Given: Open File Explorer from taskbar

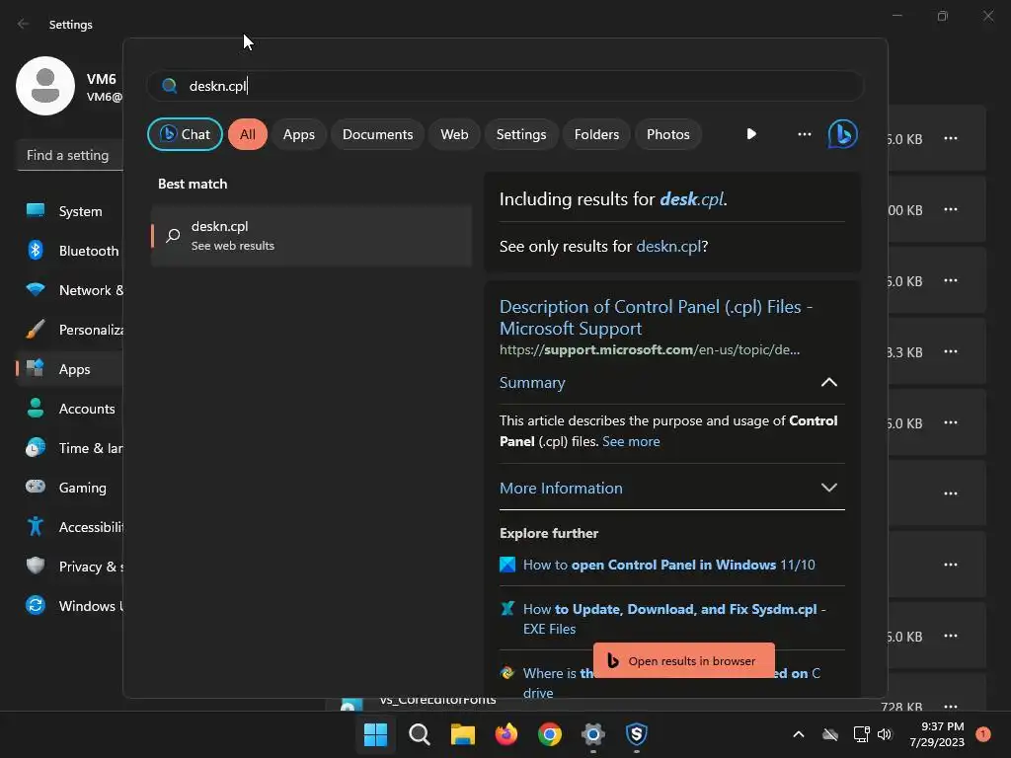Looking at the screenshot, I should click(462, 734).
